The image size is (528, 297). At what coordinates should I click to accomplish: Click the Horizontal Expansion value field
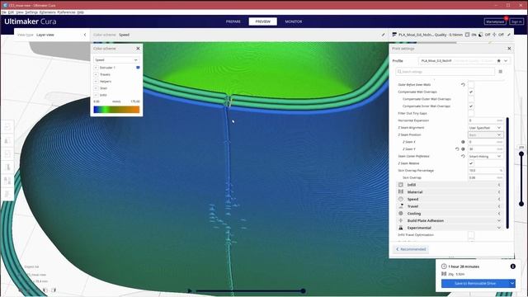point(486,120)
